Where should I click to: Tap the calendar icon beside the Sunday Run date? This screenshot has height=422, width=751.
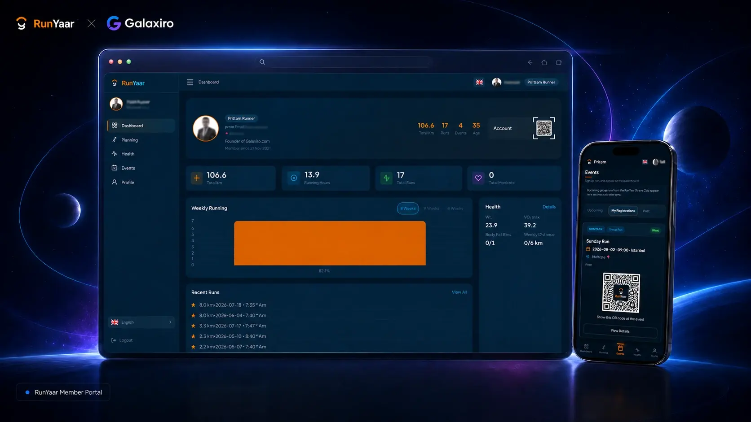(x=588, y=249)
